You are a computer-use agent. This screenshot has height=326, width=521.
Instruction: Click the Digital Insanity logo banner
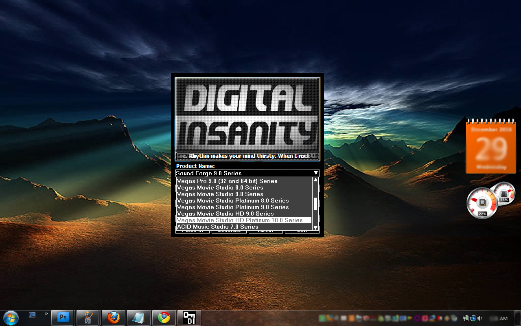pyautogui.click(x=247, y=115)
